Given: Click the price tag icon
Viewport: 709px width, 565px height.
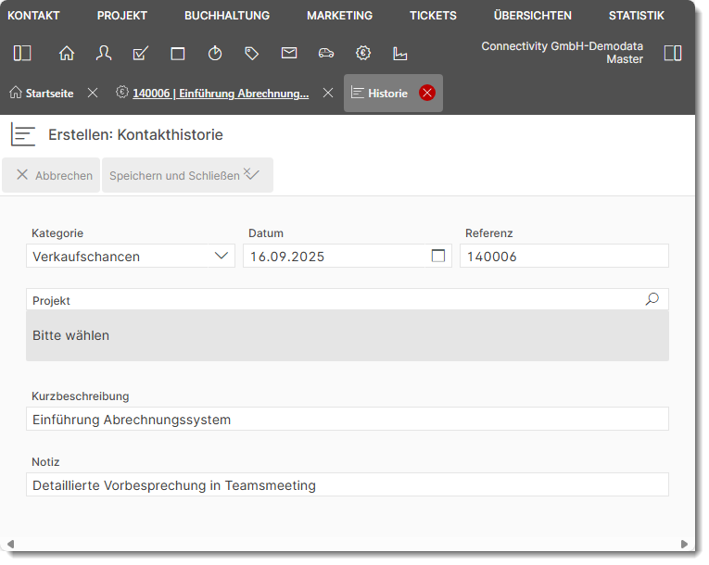Looking at the screenshot, I should point(252,54).
